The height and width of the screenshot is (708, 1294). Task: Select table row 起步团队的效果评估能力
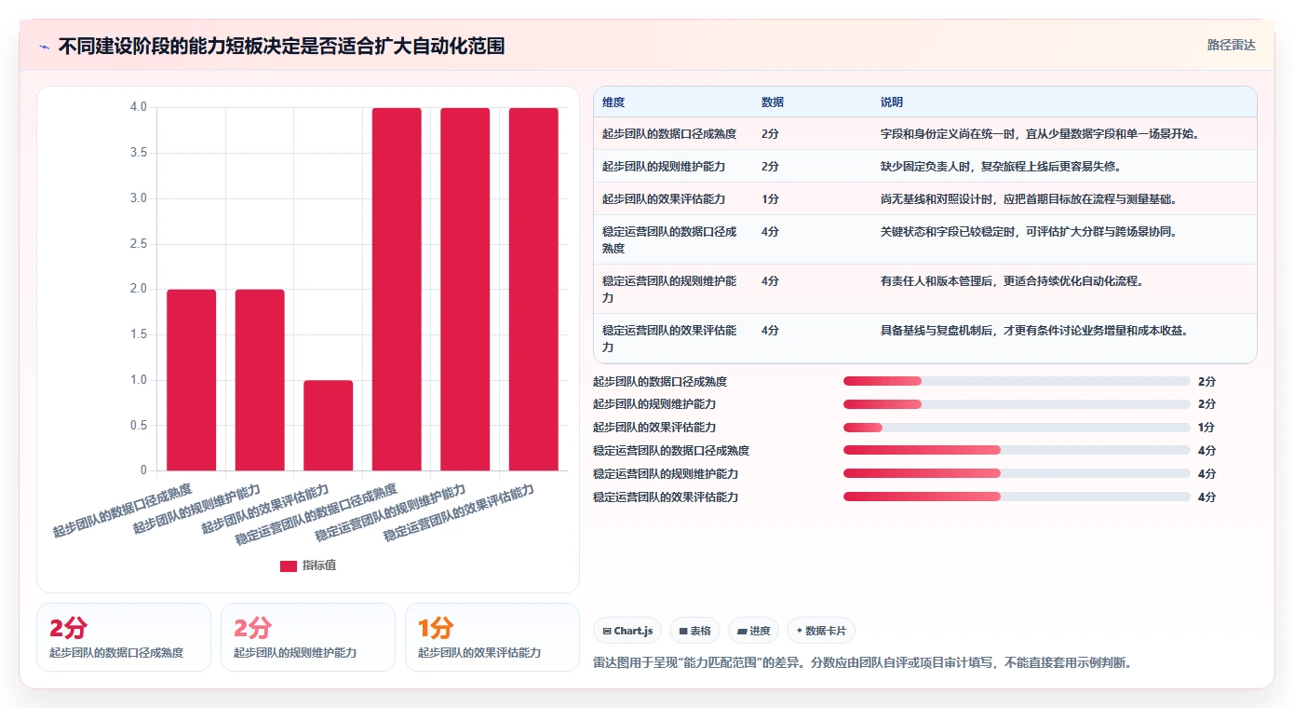[924, 199]
